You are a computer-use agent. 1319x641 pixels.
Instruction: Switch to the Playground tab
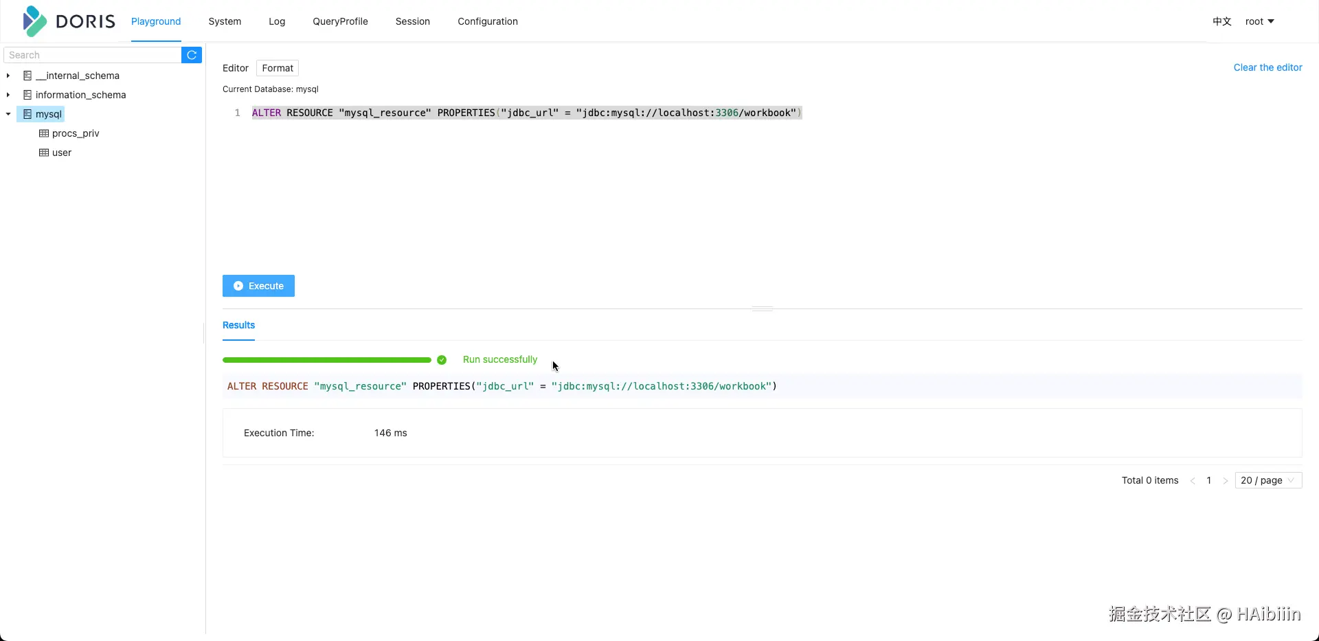[x=156, y=21]
